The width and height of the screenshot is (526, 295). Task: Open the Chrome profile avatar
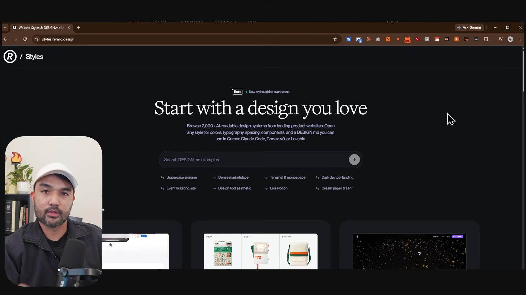pos(510,39)
